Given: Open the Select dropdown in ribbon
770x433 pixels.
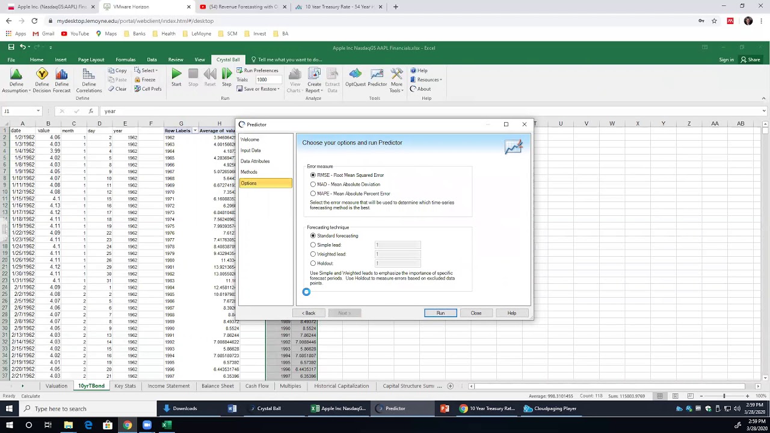Looking at the screenshot, I should [146, 70].
